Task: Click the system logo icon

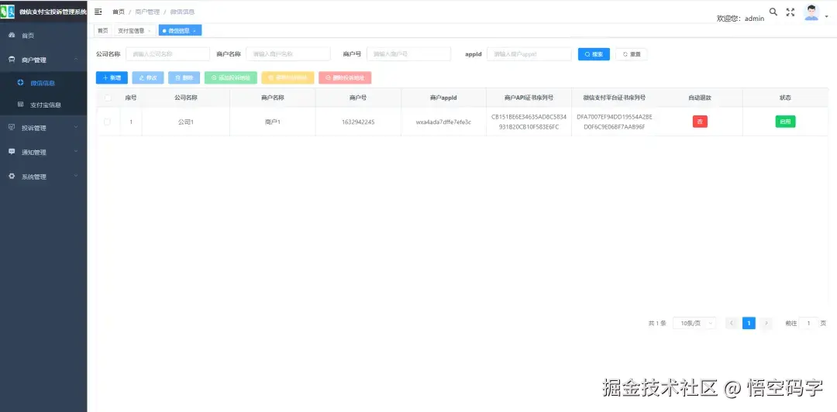Action: point(8,11)
